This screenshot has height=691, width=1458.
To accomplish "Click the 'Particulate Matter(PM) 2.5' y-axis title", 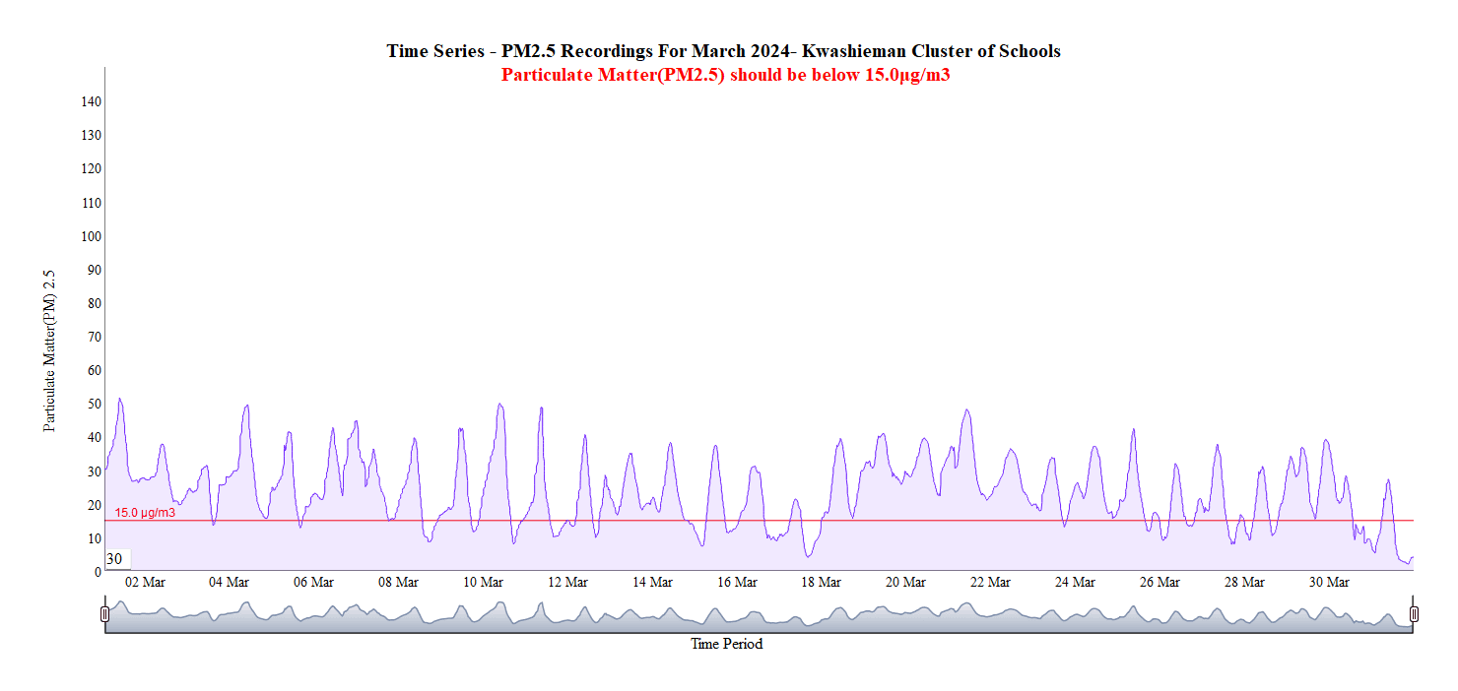I will pos(49,350).
